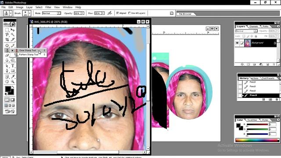Select the Blur tool
The image size is (281, 158).
point(7,60)
